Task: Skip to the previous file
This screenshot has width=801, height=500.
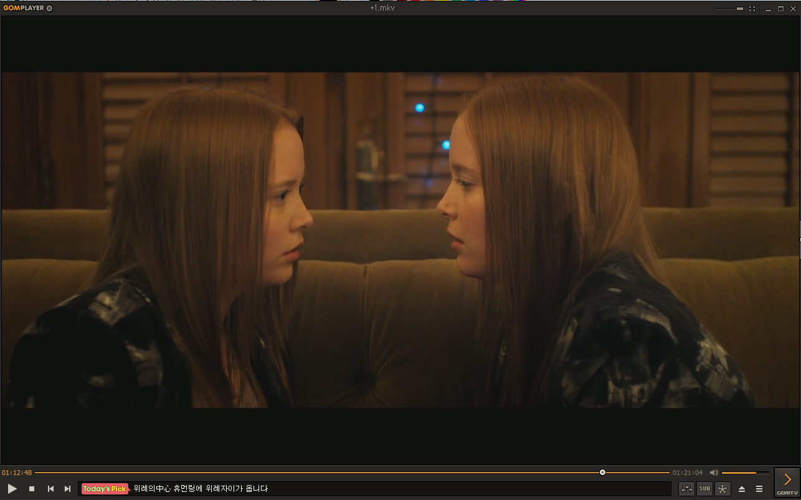Action: click(50, 489)
